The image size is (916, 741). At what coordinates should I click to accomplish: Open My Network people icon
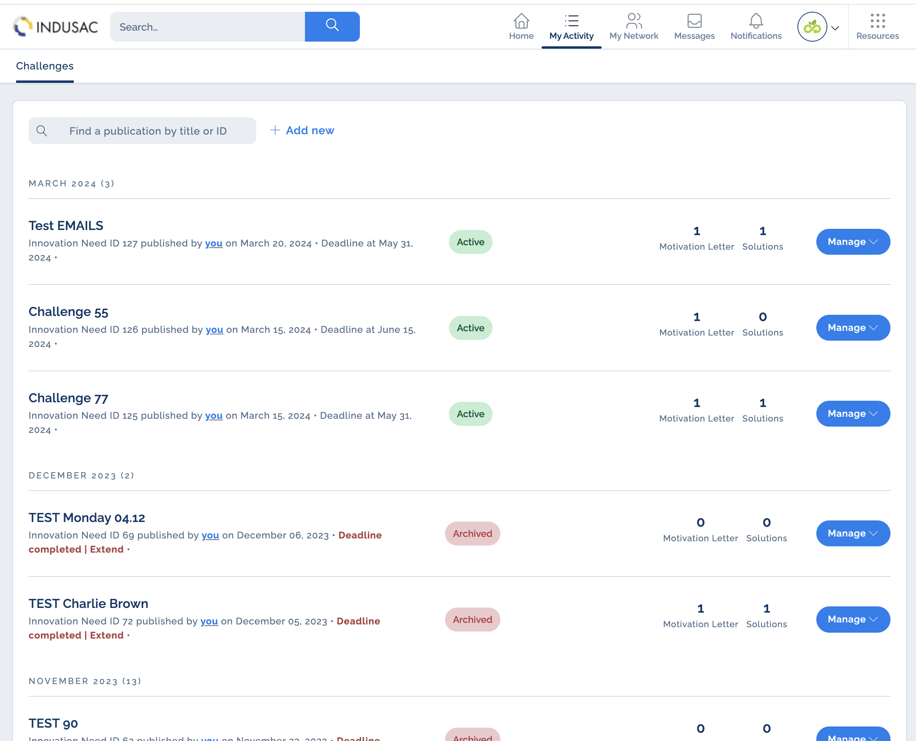[x=633, y=21]
